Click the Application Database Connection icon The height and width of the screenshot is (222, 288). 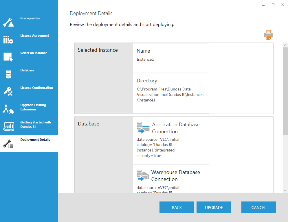[143, 128]
